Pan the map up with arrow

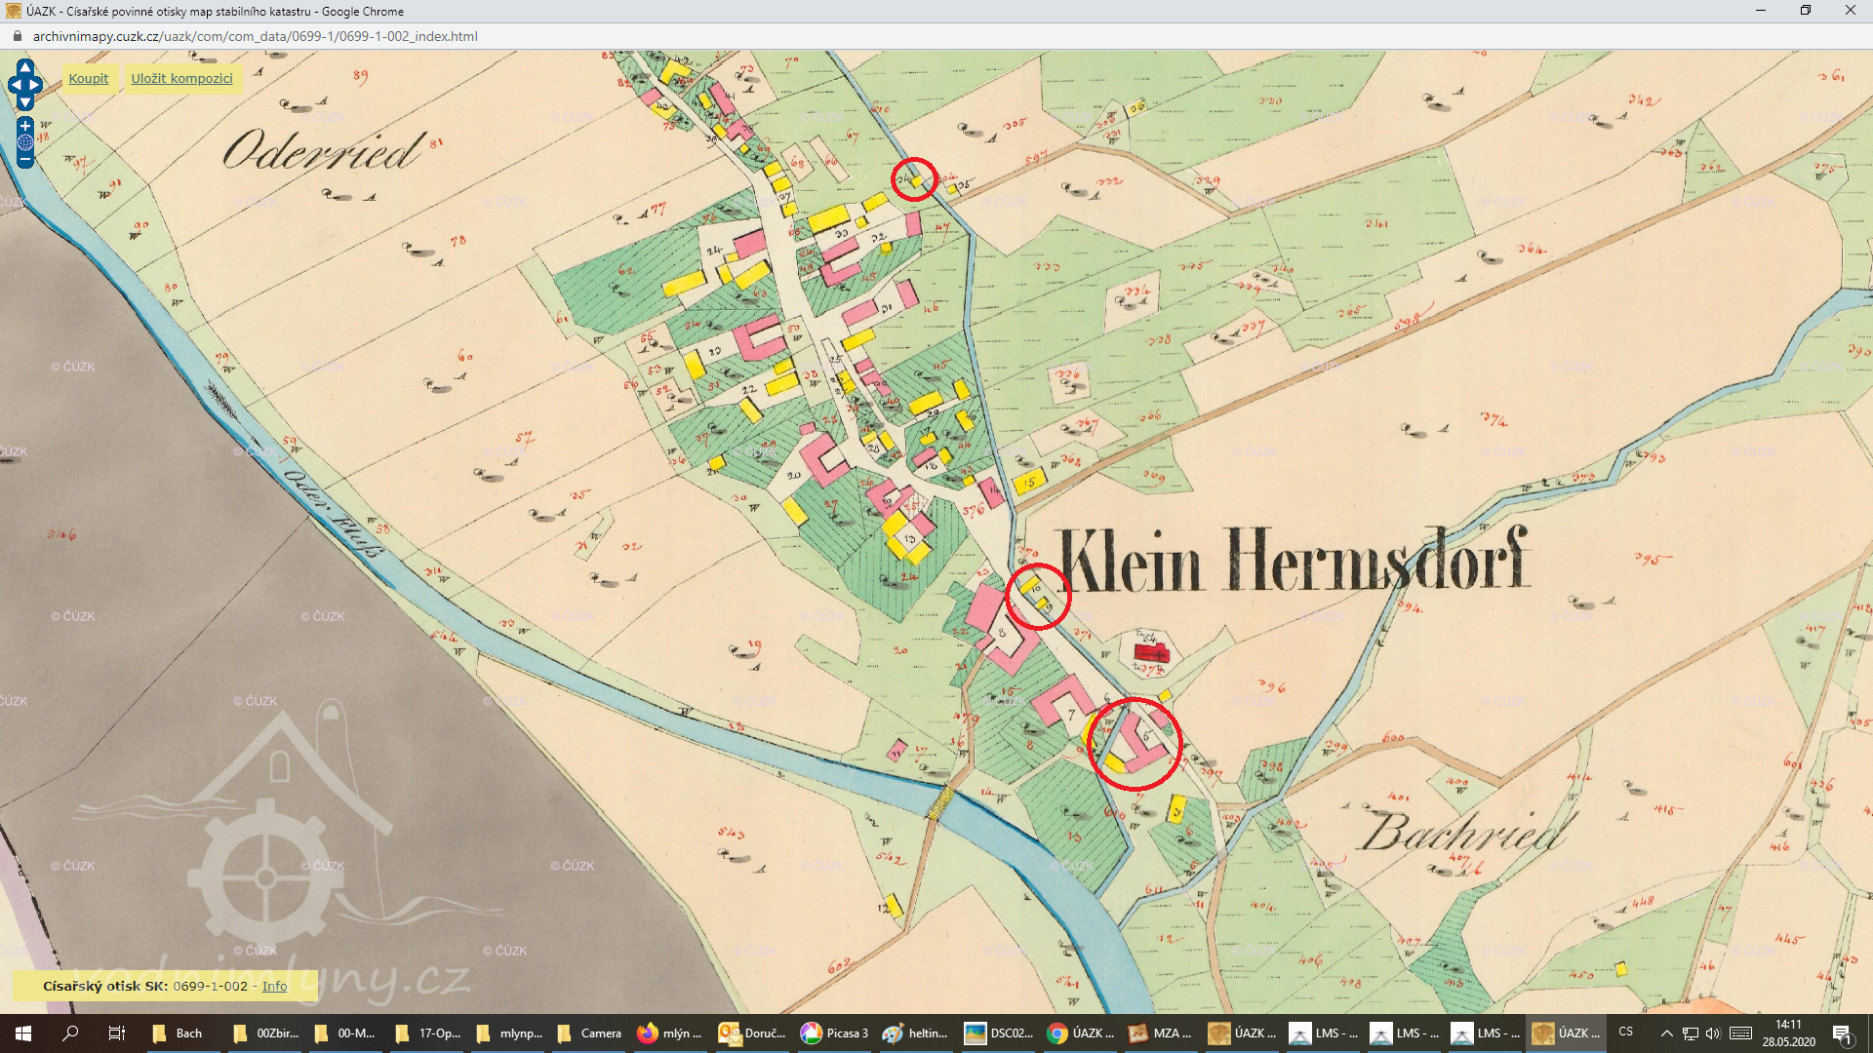25,66
